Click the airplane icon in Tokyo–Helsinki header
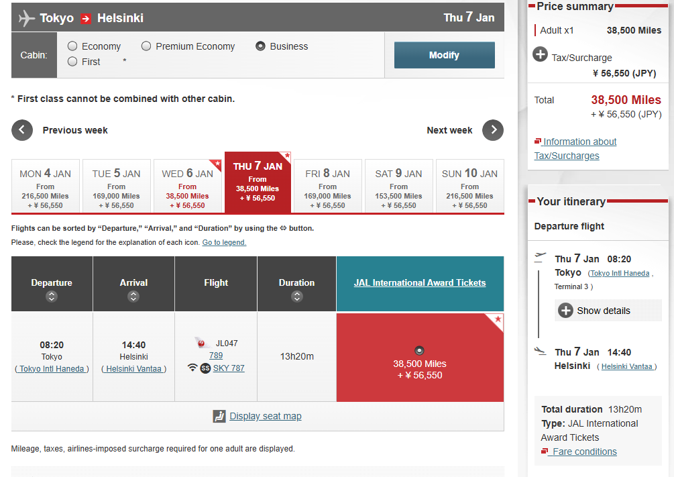674x477 pixels. point(27,18)
